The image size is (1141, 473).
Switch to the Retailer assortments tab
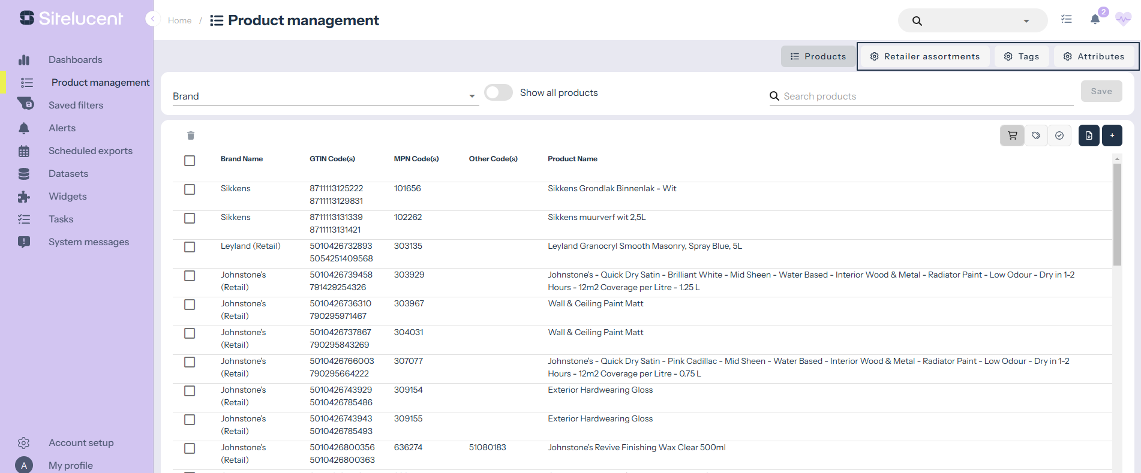coord(924,56)
